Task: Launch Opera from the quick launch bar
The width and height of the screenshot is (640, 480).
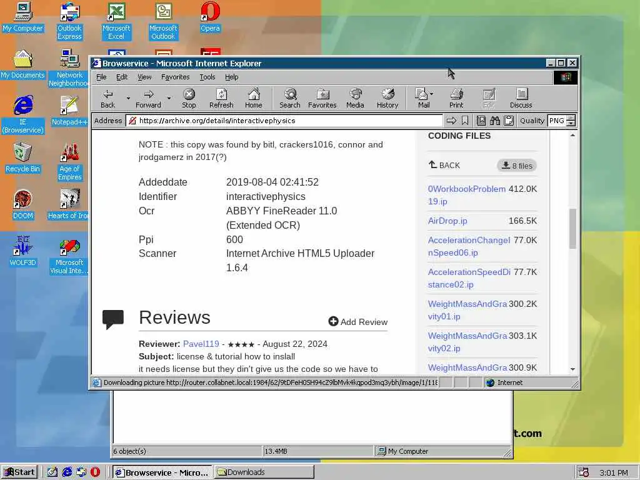Action: 95,472
